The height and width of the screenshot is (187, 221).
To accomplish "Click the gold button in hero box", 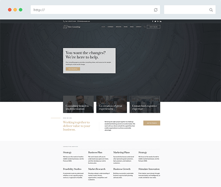I will click(73, 69).
